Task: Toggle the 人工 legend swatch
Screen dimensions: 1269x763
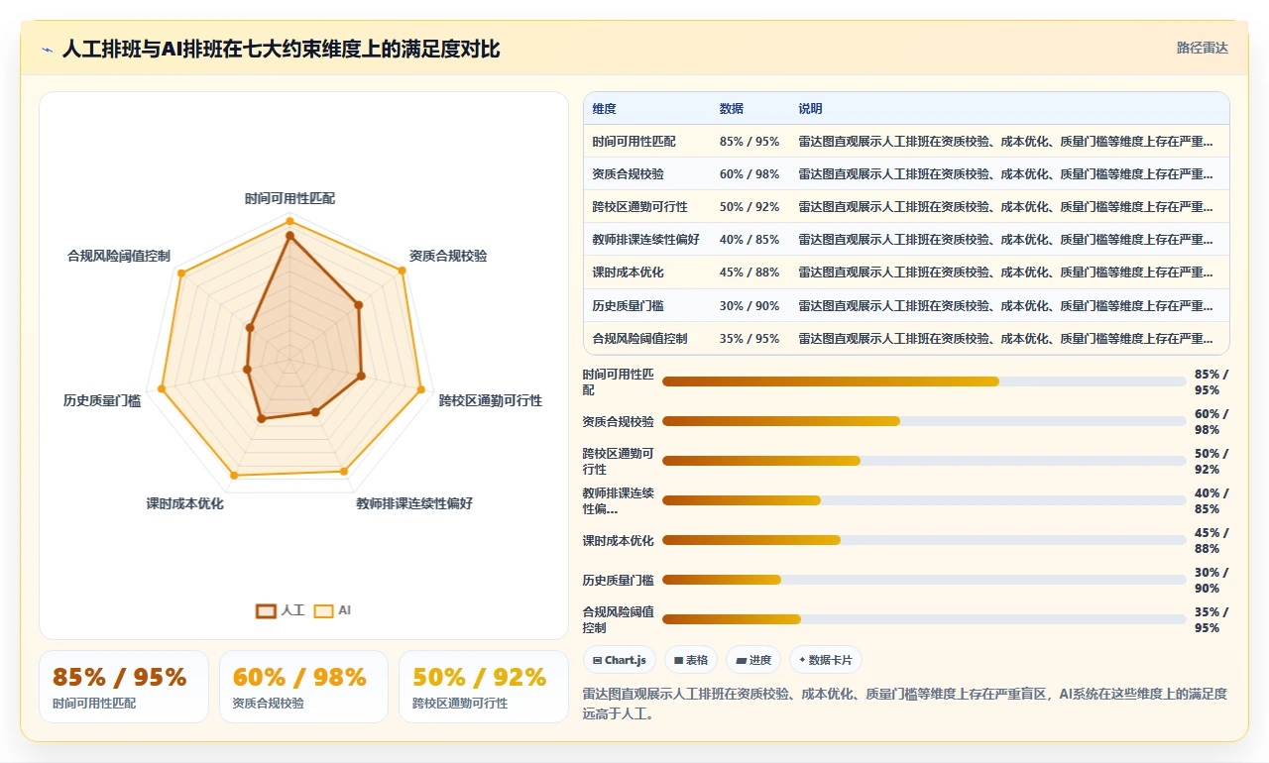Action: point(266,611)
